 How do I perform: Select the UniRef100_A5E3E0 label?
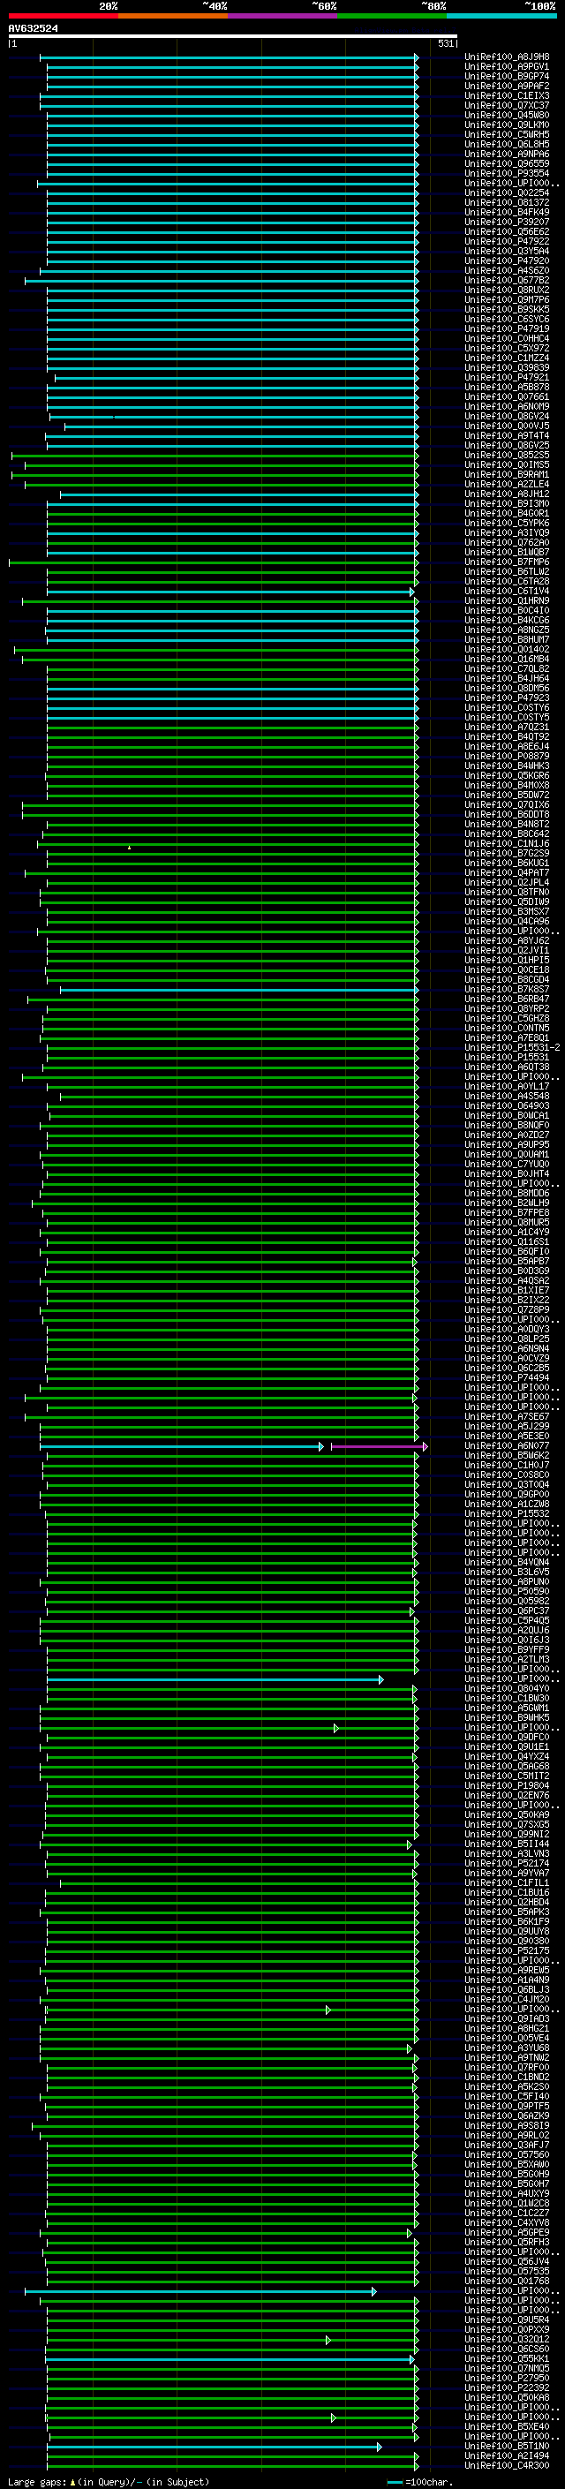tap(507, 1437)
